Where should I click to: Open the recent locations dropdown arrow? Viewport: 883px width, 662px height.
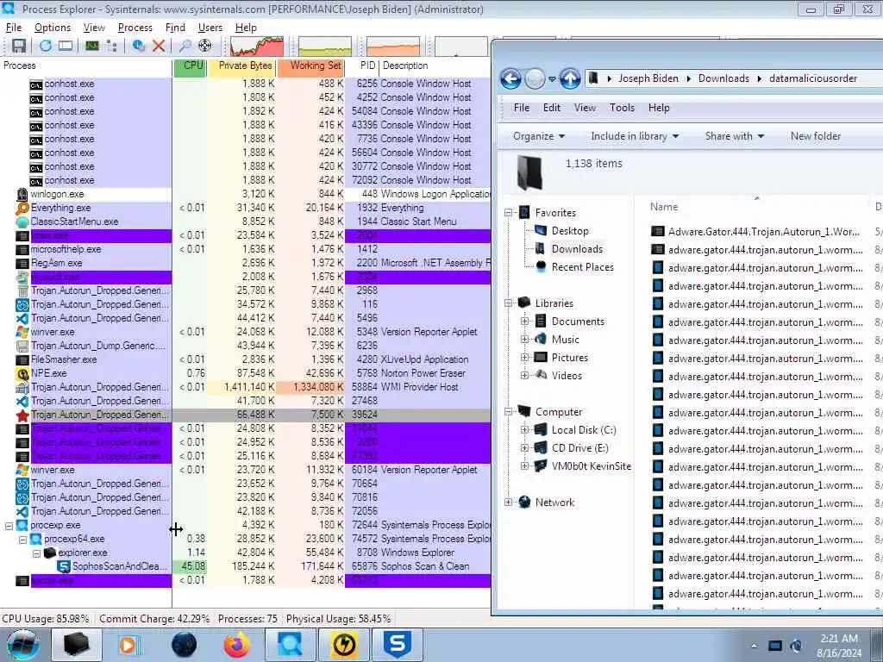click(552, 79)
